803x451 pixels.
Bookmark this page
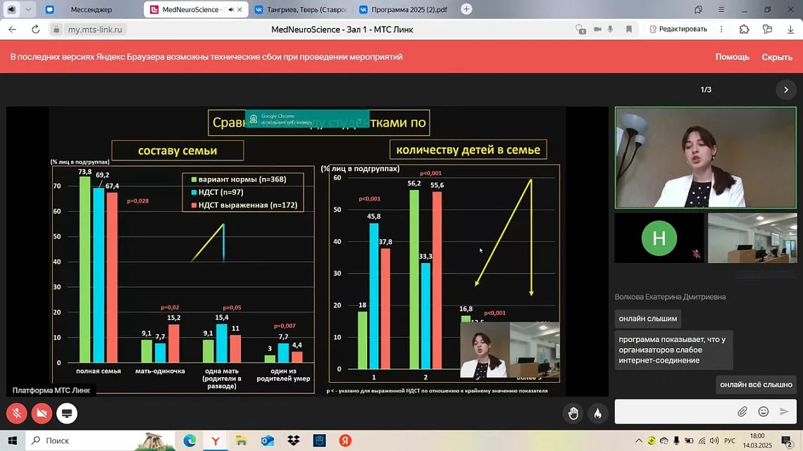(629, 29)
